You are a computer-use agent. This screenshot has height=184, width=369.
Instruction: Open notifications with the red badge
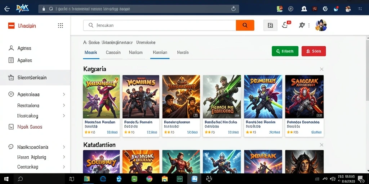[x=286, y=25]
